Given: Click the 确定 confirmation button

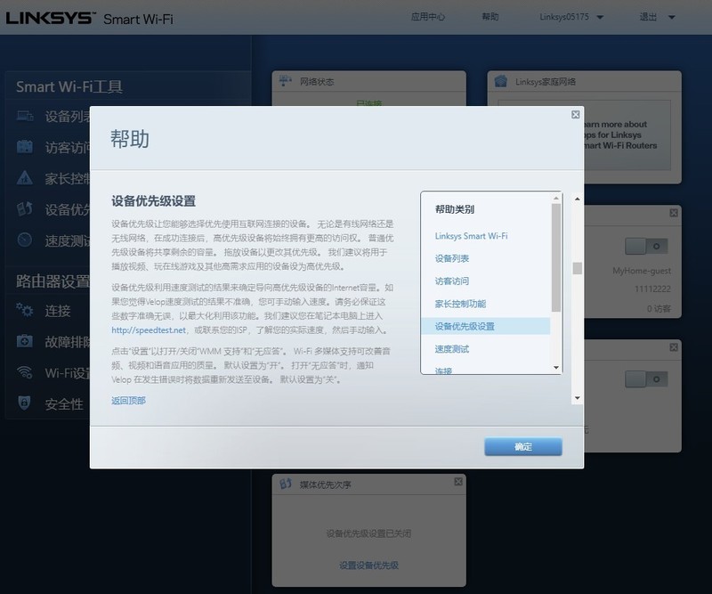Looking at the screenshot, I should pos(523,445).
